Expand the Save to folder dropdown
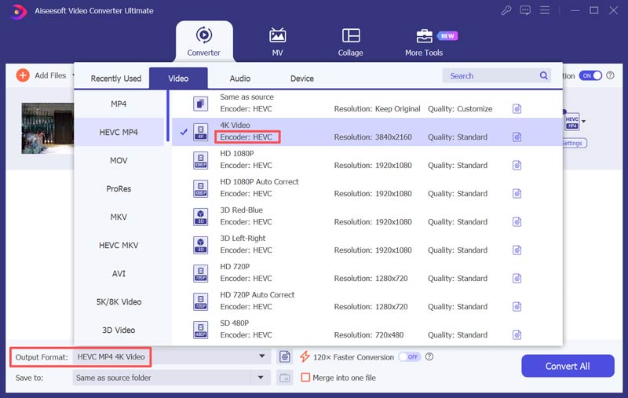The height and width of the screenshot is (398, 628). pyautogui.click(x=262, y=378)
